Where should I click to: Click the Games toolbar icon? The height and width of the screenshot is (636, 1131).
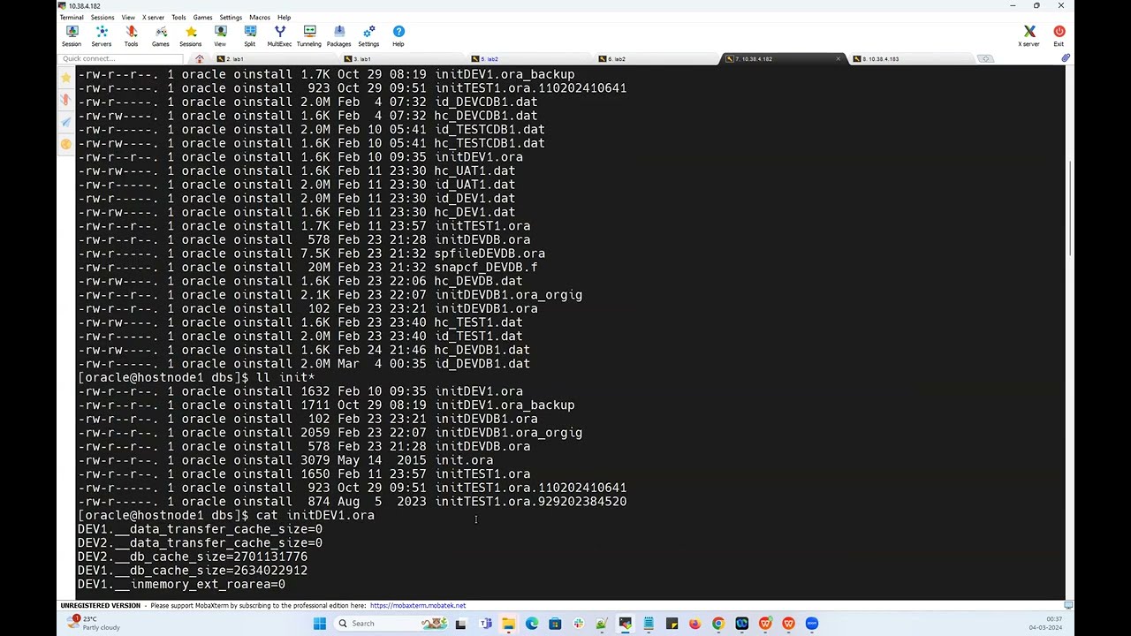coord(161,35)
